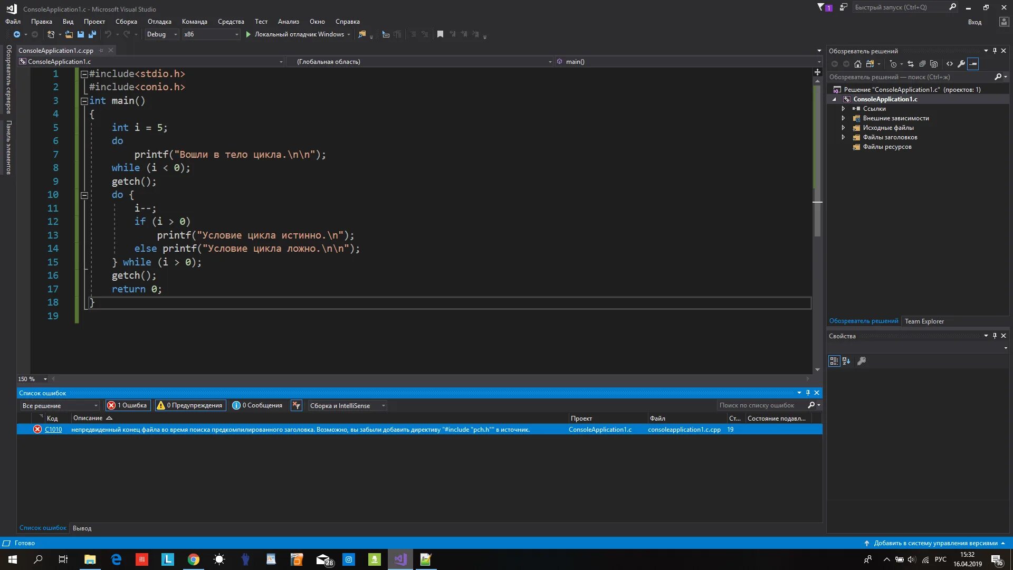This screenshot has height=570, width=1013.
Task: Toggle the 1 Ошибка errors filter
Action: pos(127,405)
